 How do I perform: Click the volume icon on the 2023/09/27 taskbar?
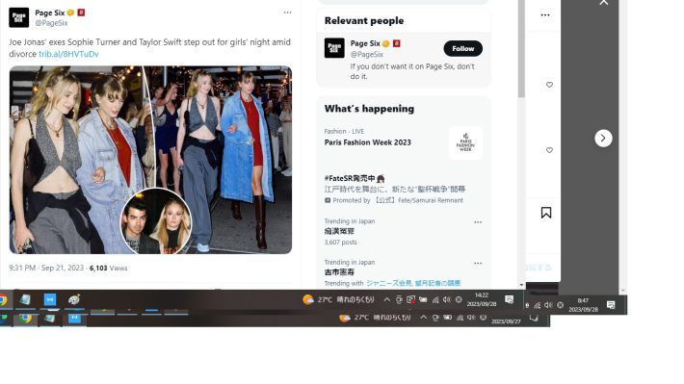click(471, 318)
